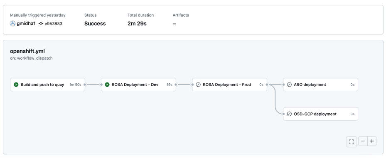Click the openshift.yml workflow file name

(27, 51)
